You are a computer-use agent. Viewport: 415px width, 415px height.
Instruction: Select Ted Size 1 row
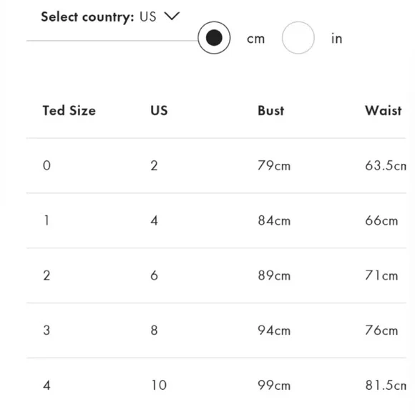[x=216, y=220]
